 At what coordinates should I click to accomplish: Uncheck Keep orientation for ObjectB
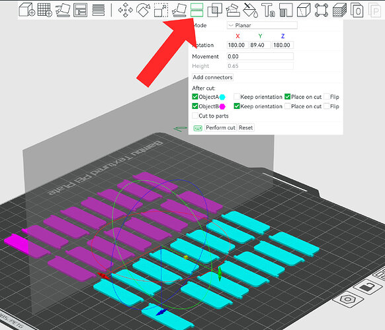237,106
